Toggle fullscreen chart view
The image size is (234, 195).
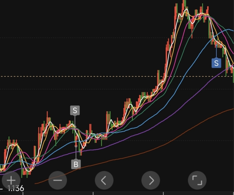point(197,180)
